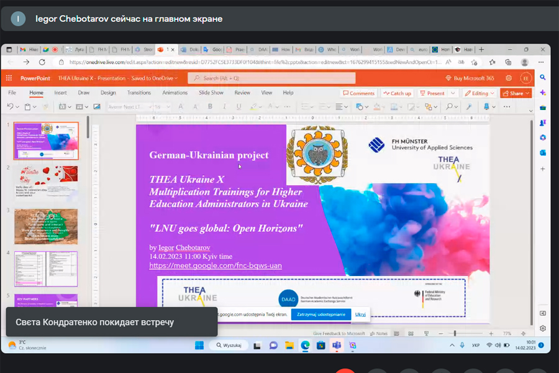Viewport: 559px width, 373px height.
Task: Switch to the Draw tab
Action: (83, 93)
